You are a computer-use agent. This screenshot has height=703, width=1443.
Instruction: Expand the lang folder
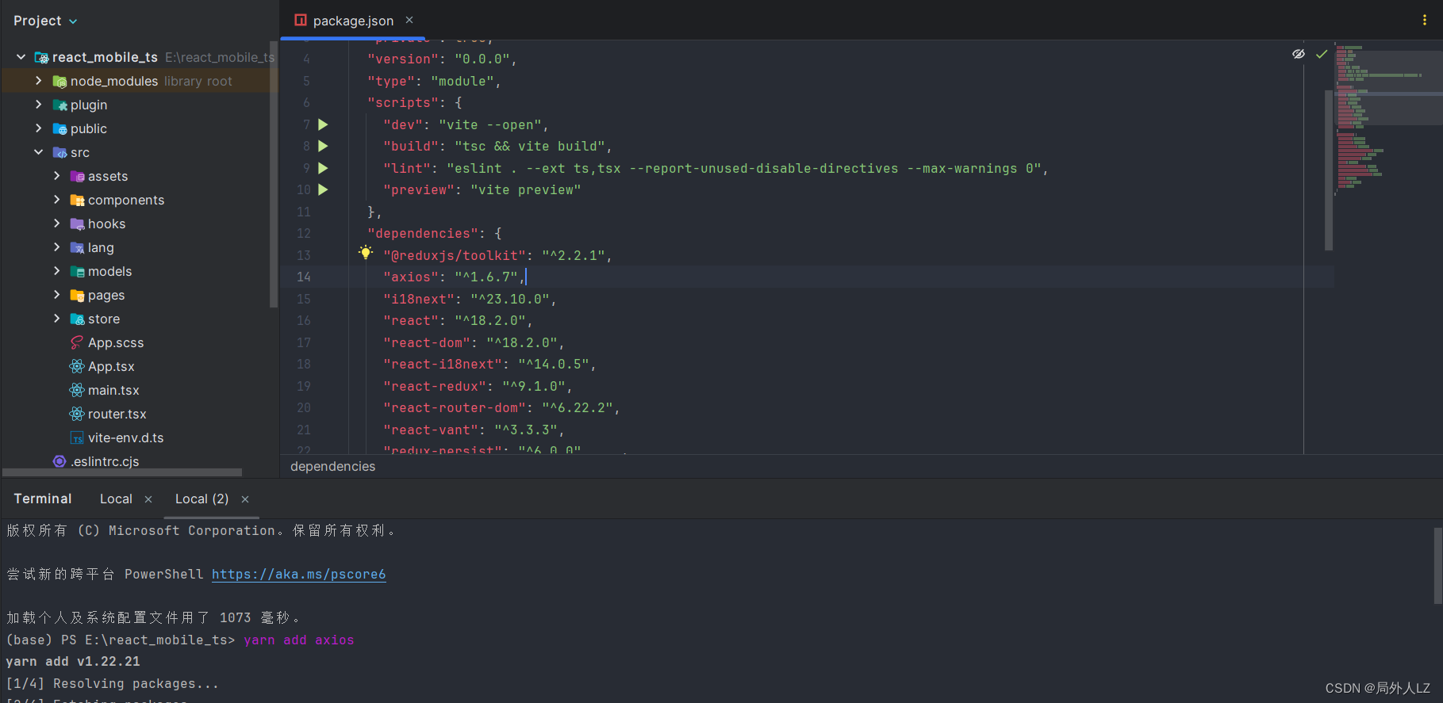pos(56,247)
